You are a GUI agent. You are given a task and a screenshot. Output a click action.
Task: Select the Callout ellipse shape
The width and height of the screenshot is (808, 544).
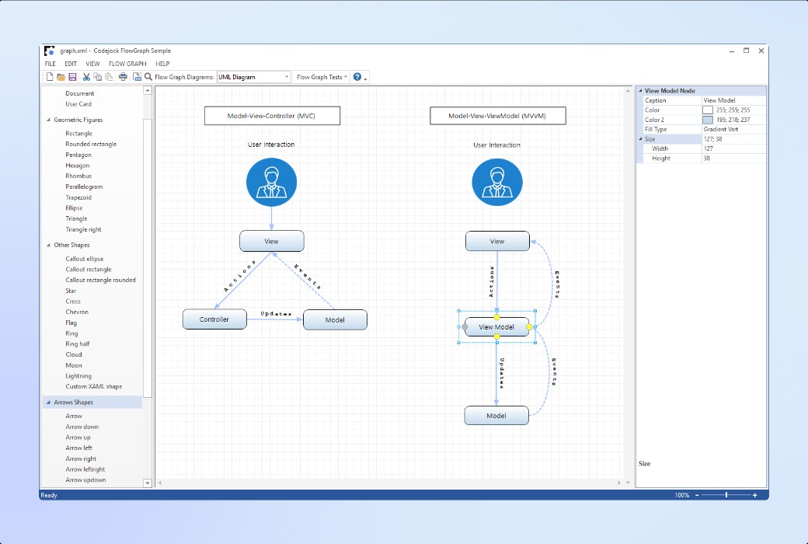coord(85,259)
